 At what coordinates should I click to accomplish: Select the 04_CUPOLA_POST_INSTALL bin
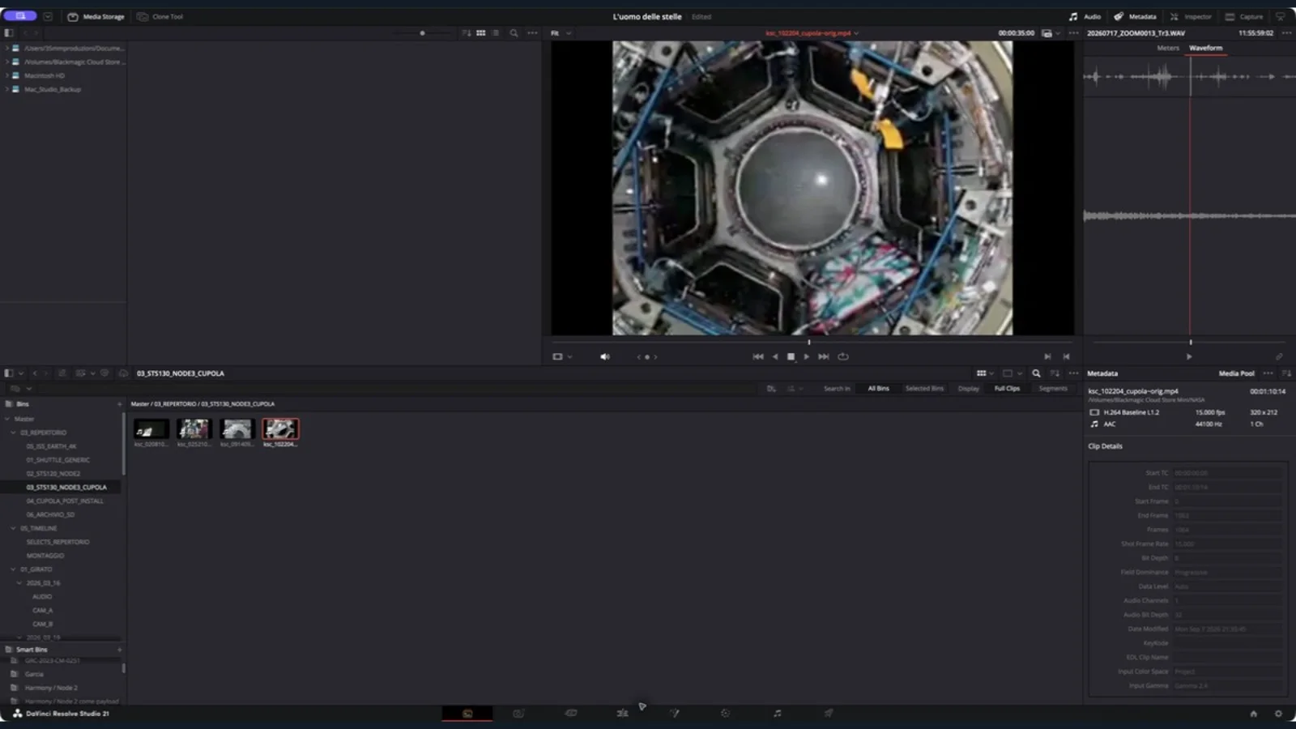[x=65, y=501]
